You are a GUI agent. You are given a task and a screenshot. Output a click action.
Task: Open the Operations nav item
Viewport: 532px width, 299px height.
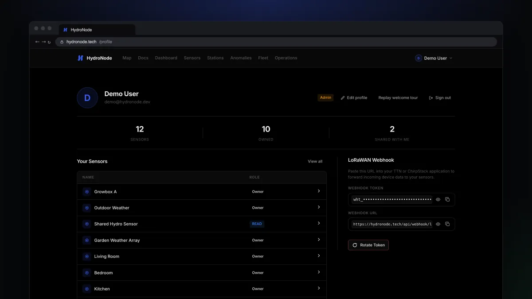click(x=286, y=58)
